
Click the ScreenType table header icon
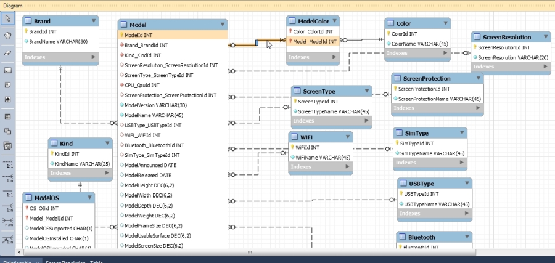point(297,91)
